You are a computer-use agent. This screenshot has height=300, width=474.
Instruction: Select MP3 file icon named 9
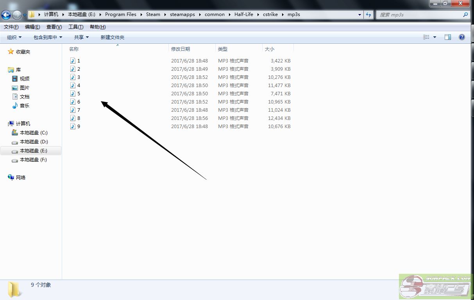pos(73,126)
